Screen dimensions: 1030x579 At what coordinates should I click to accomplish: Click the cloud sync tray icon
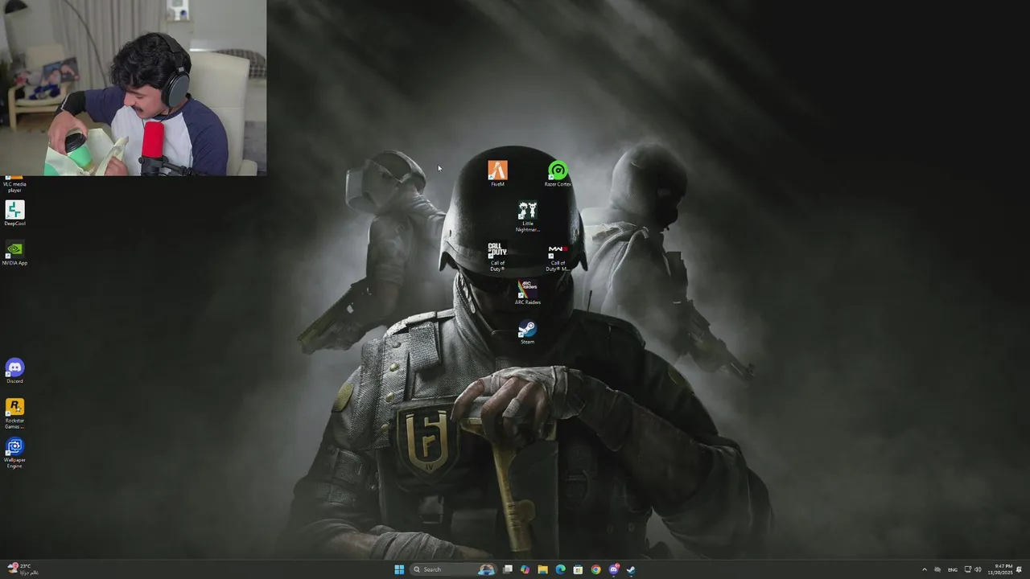937,569
